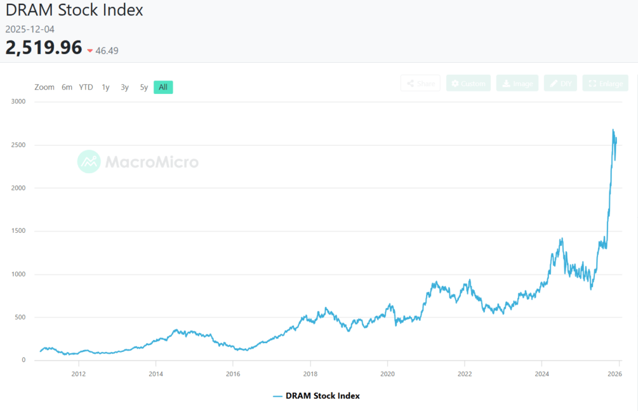Switch zoom range to 1y
Viewport: 638px width, 411px height.
tap(105, 87)
